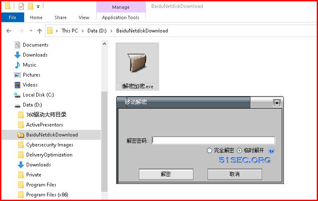Click the Properties quick access icon

[21, 6]
